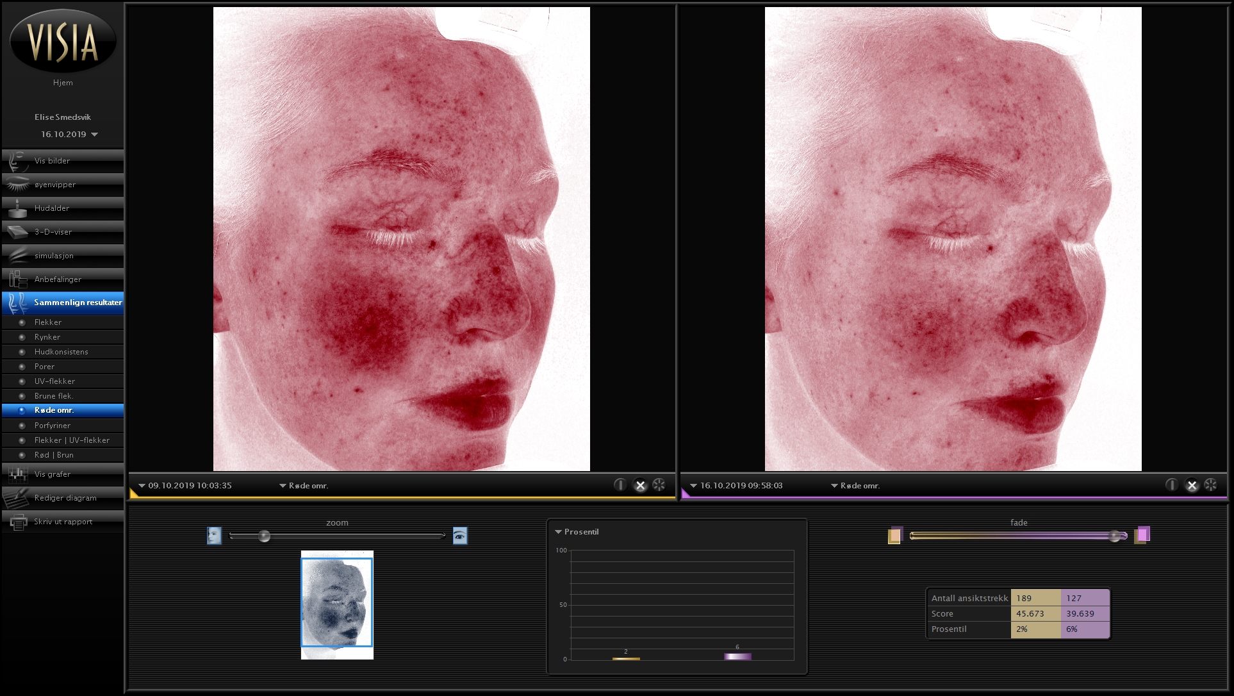Open øyenvipper menu item

(63, 185)
